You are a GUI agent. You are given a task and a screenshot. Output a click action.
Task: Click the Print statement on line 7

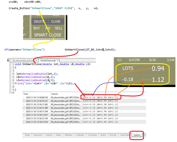click(44, 83)
